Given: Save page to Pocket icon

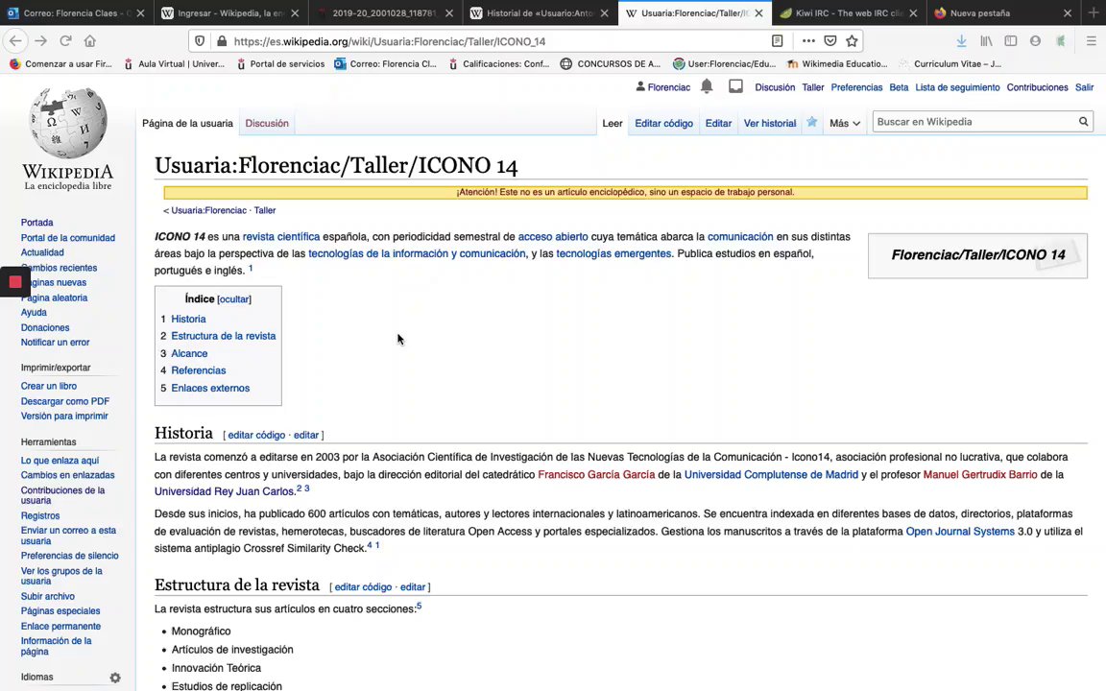Looking at the screenshot, I should click(830, 41).
